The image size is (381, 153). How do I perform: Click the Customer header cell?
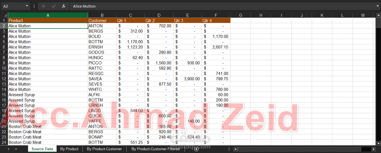click(x=102, y=21)
